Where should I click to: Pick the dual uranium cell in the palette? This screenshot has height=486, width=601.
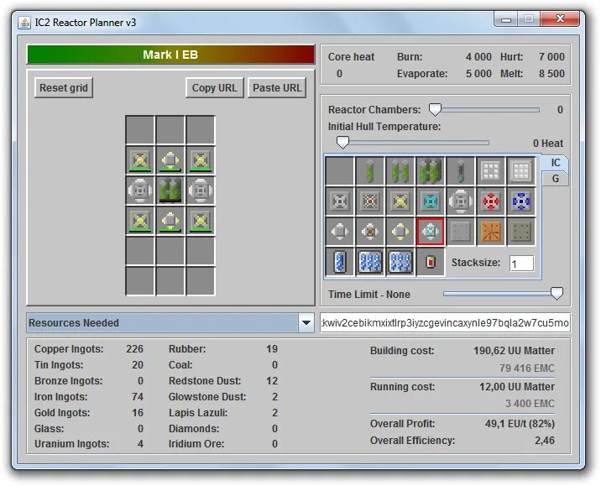coord(400,171)
